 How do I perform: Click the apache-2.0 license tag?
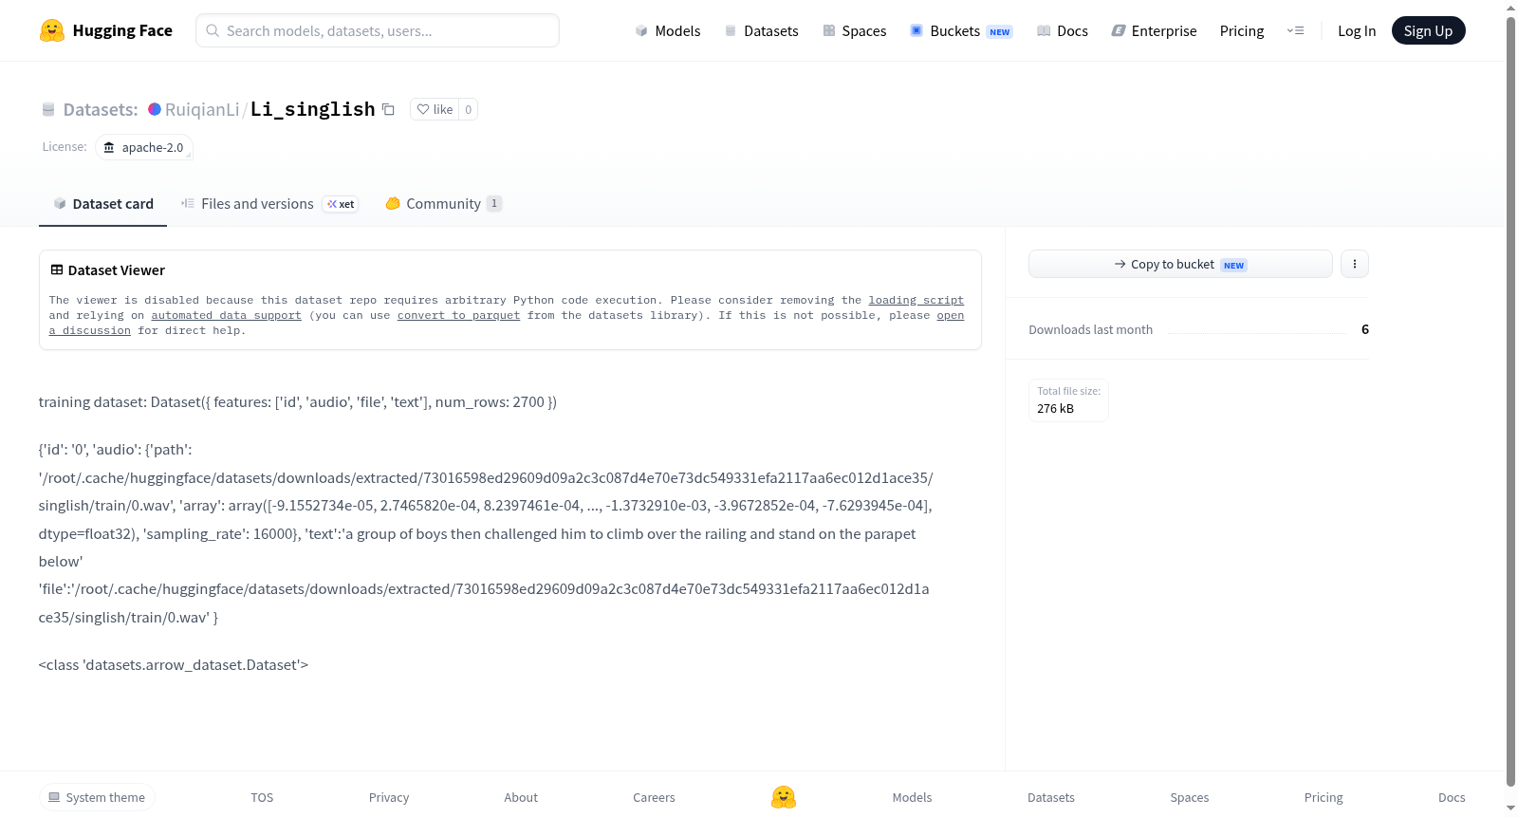[x=144, y=147]
